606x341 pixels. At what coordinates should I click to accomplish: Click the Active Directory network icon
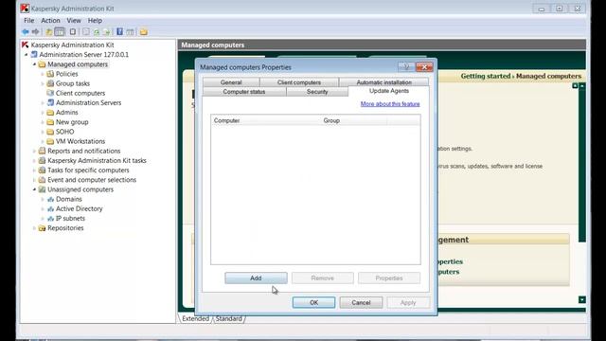(x=50, y=208)
